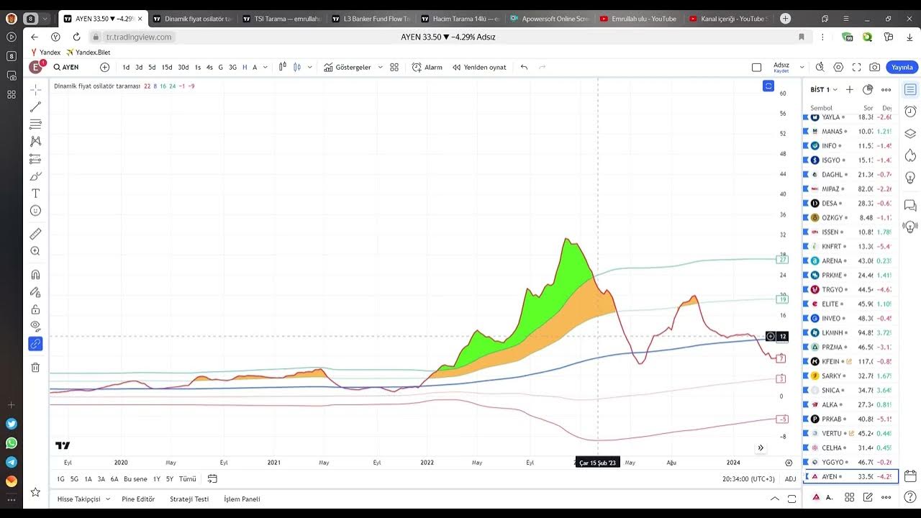The image size is (921, 518).
Task: Expand the Adsız layout management dropdown
Action: 802,67
